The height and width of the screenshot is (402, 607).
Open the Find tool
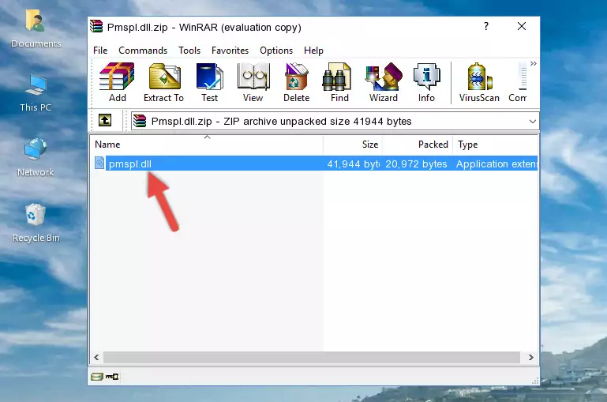339,82
